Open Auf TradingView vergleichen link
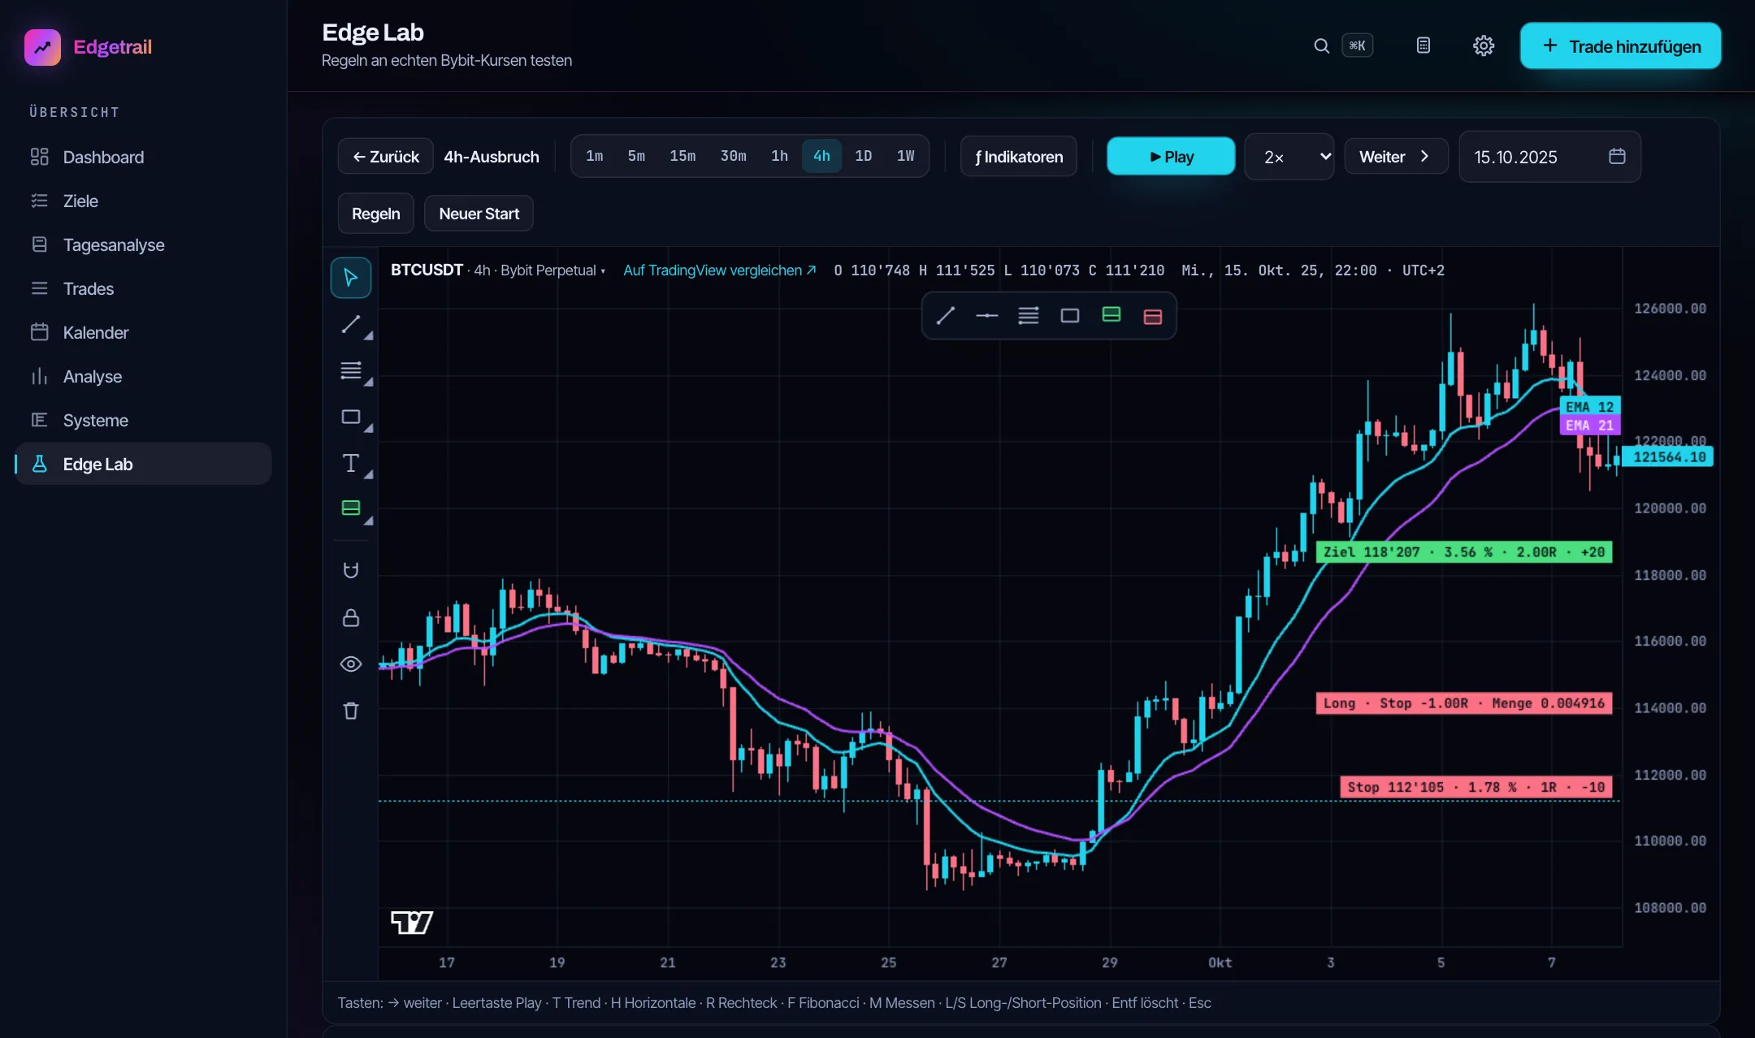 pyautogui.click(x=719, y=270)
